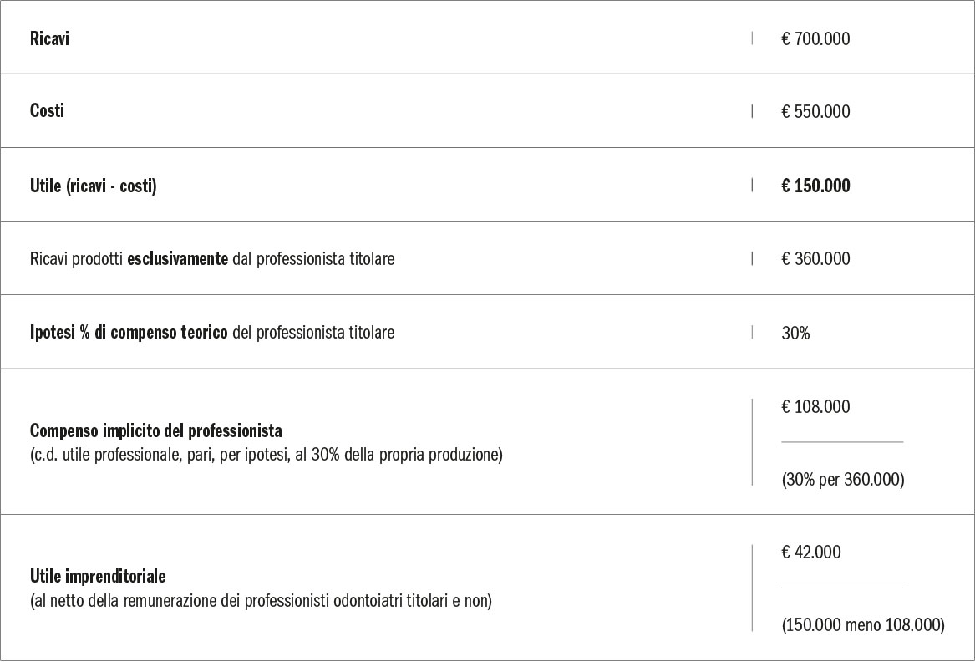Select the € 550.000 costs value
The width and height of the screenshot is (975, 662).
[x=815, y=112]
